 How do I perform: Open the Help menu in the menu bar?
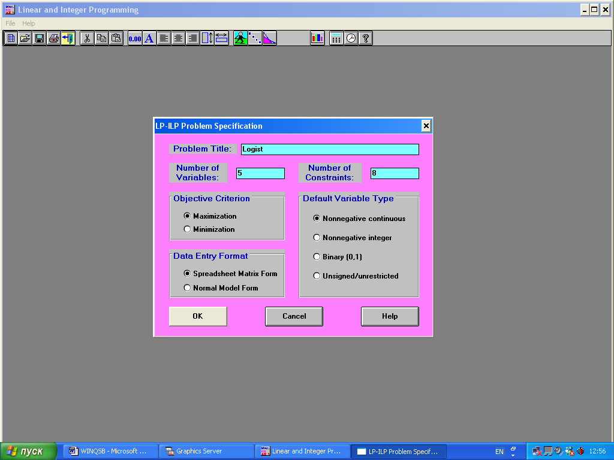[28, 23]
